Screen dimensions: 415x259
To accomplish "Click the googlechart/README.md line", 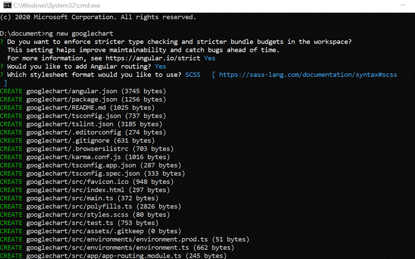I will click(78, 108).
